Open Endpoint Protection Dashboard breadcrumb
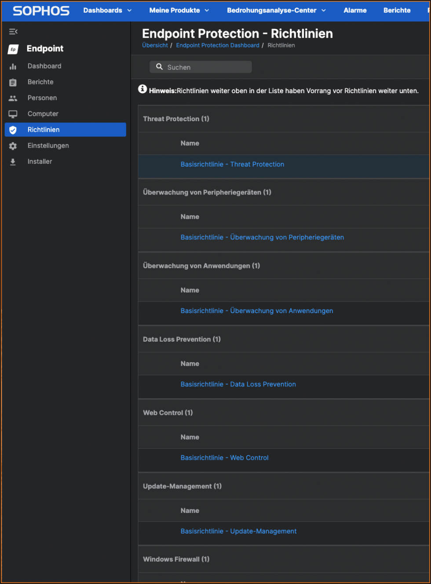This screenshot has height=584, width=431. pos(218,45)
